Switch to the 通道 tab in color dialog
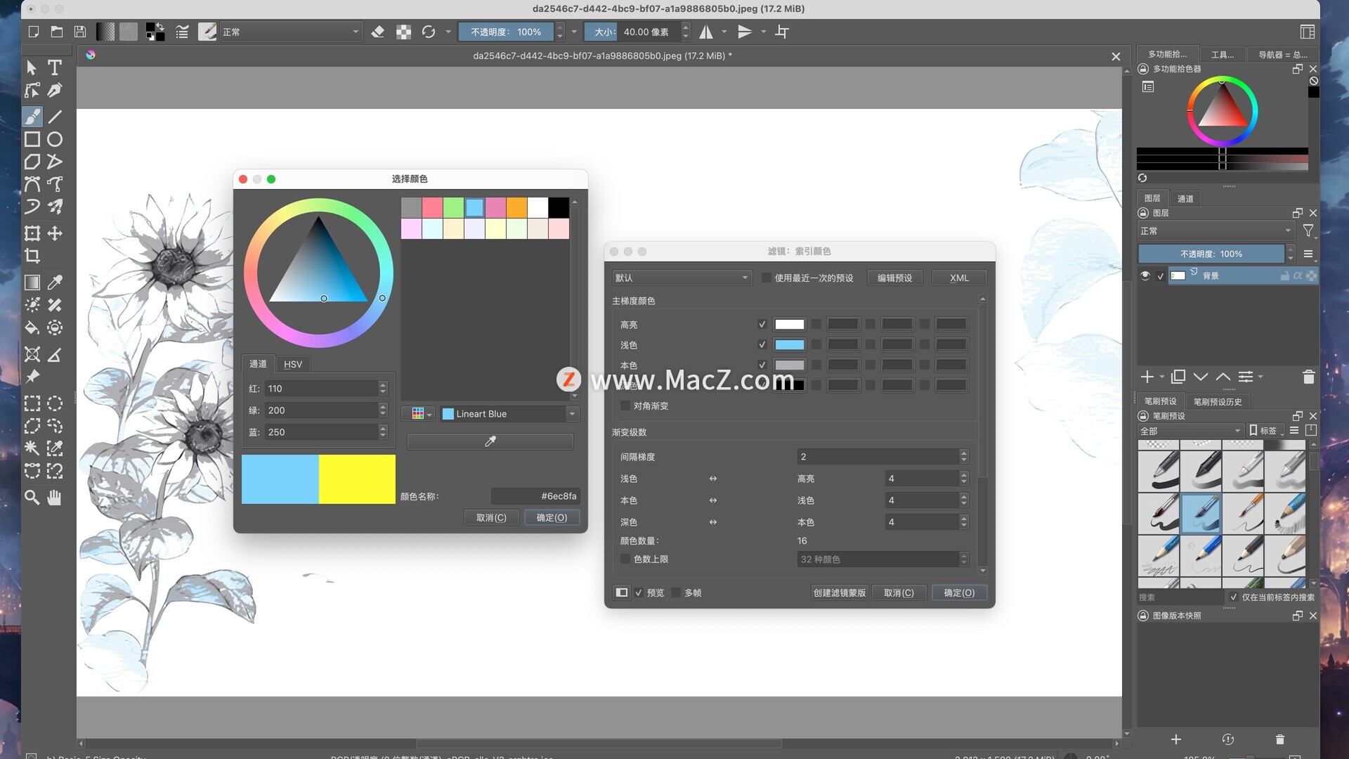The image size is (1349, 759). point(258,364)
